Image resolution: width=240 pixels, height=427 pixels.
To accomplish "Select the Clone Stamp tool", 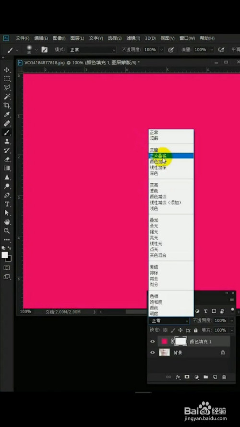I will 7,142.
